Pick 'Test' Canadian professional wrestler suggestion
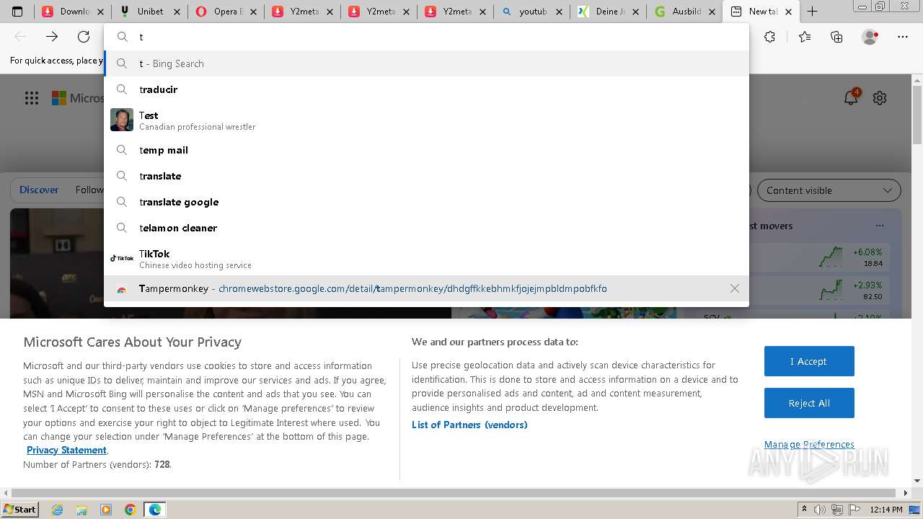Image resolution: width=923 pixels, height=519 pixels. point(426,120)
